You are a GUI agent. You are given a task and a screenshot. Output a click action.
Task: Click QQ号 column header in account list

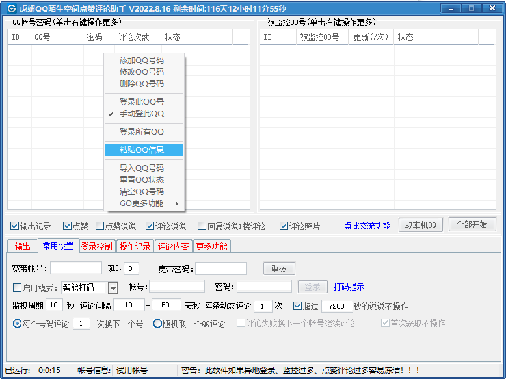(x=57, y=37)
